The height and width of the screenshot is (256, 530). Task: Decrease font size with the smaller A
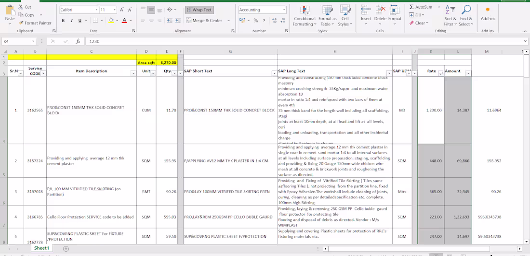(x=130, y=10)
